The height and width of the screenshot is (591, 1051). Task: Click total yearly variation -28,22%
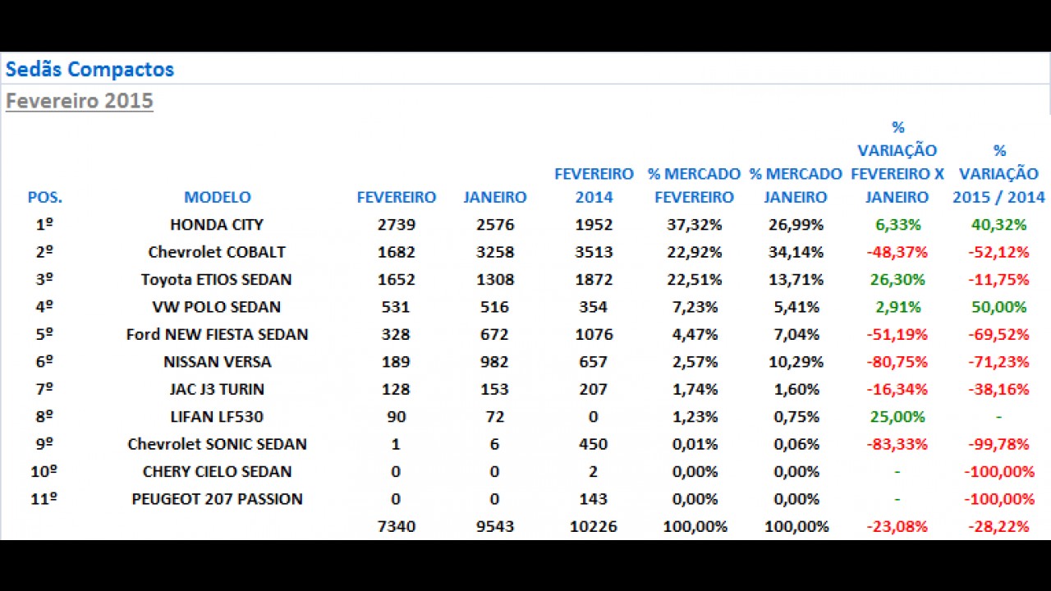tap(998, 526)
